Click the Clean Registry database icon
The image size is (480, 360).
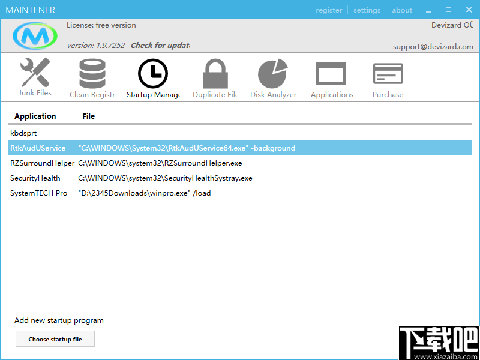[x=92, y=74]
